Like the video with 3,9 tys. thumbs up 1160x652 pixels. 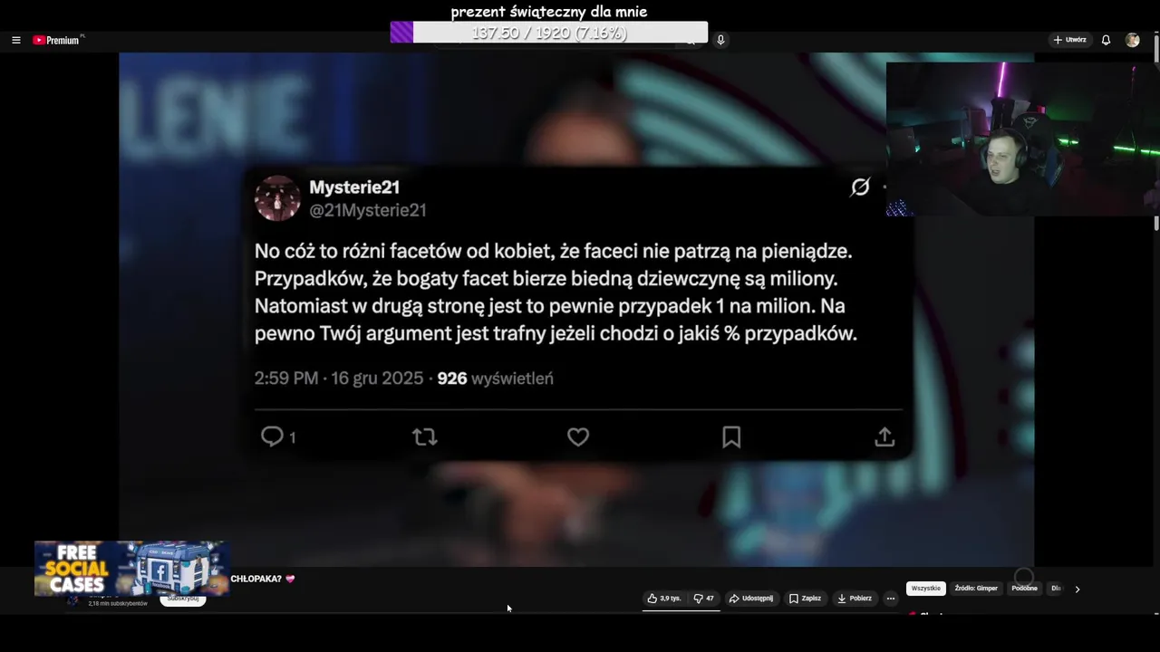[x=664, y=599]
